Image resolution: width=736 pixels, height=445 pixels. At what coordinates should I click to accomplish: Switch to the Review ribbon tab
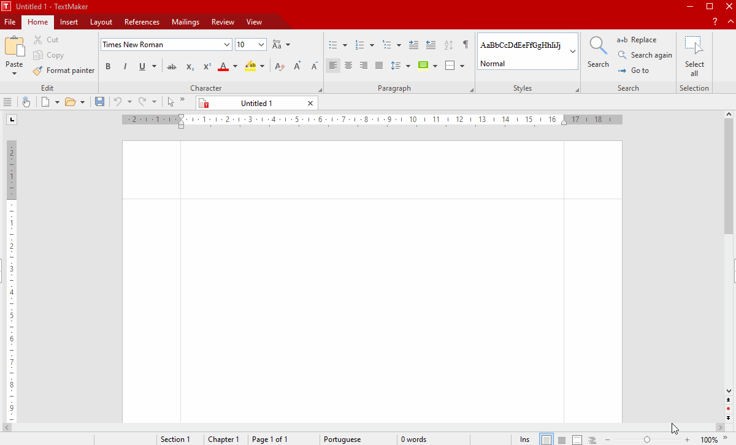click(223, 22)
